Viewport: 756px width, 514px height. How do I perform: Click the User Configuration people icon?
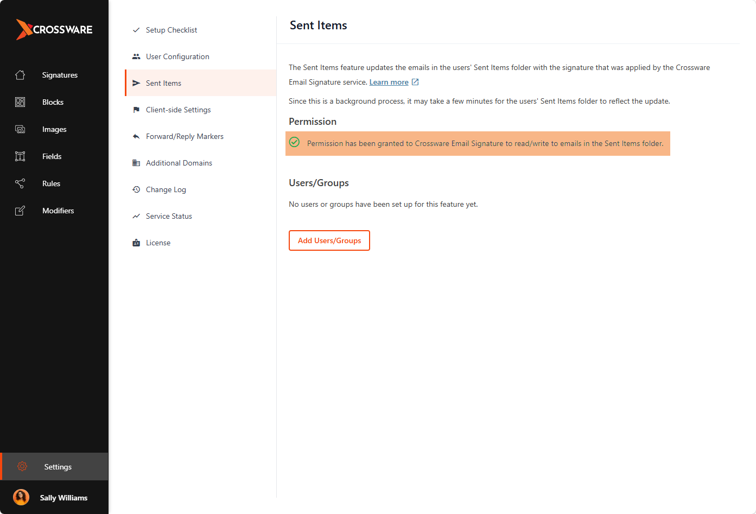[136, 56]
